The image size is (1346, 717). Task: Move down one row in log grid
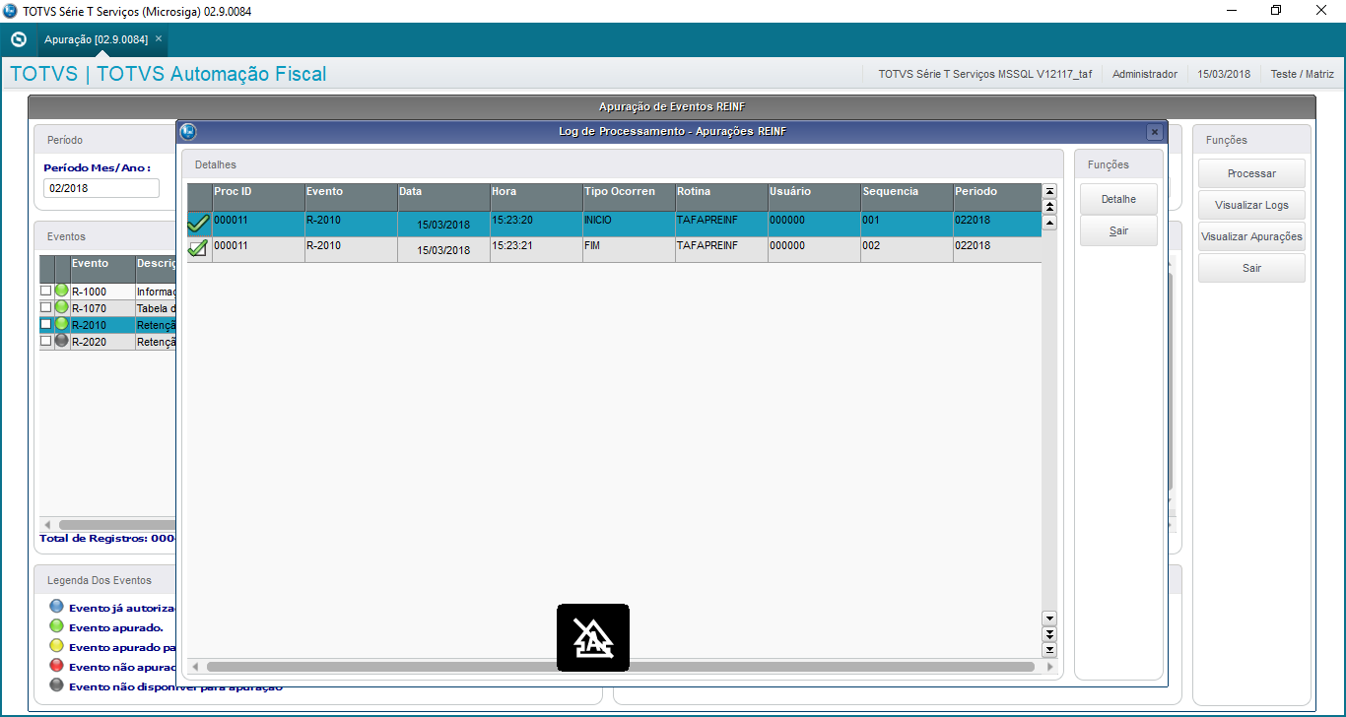1049,618
